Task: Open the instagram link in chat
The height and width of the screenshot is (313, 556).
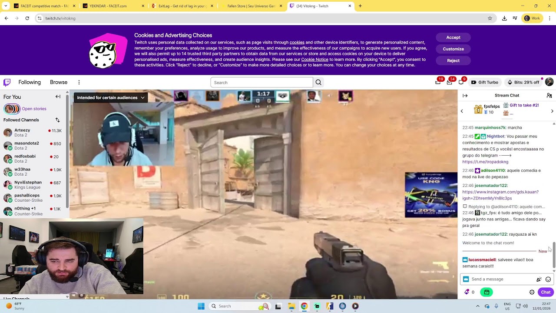Action: tap(500, 195)
